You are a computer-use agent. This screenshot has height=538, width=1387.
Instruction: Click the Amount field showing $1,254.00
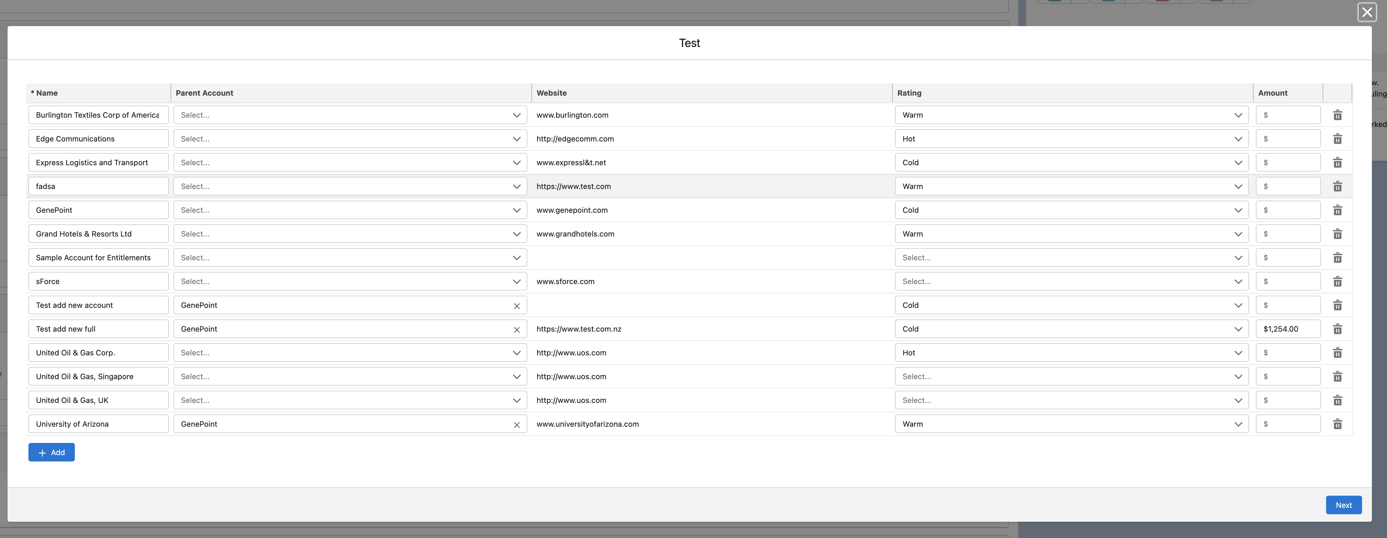point(1288,329)
